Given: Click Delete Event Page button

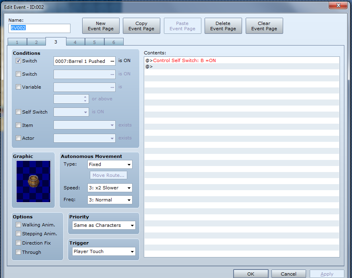Looking at the screenshot, I should point(223,26).
